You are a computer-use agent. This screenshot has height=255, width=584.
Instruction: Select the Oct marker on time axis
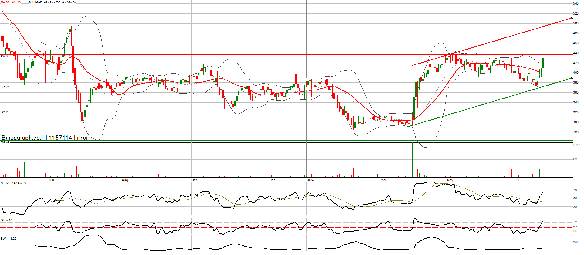194,180
